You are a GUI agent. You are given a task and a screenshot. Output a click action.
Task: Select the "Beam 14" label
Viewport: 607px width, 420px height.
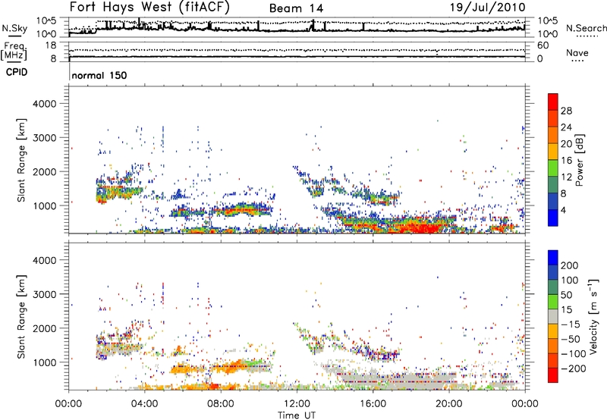tap(296, 8)
